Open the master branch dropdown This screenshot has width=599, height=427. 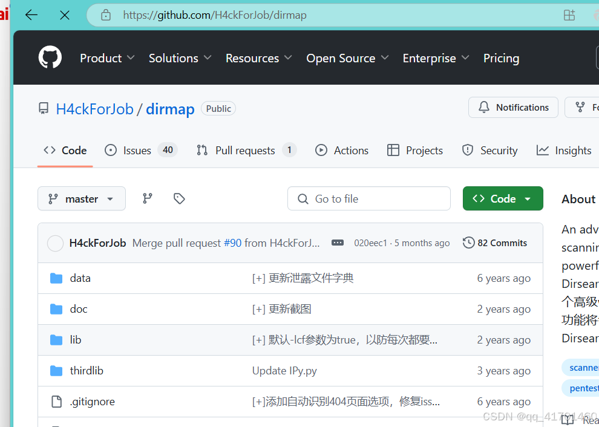82,198
